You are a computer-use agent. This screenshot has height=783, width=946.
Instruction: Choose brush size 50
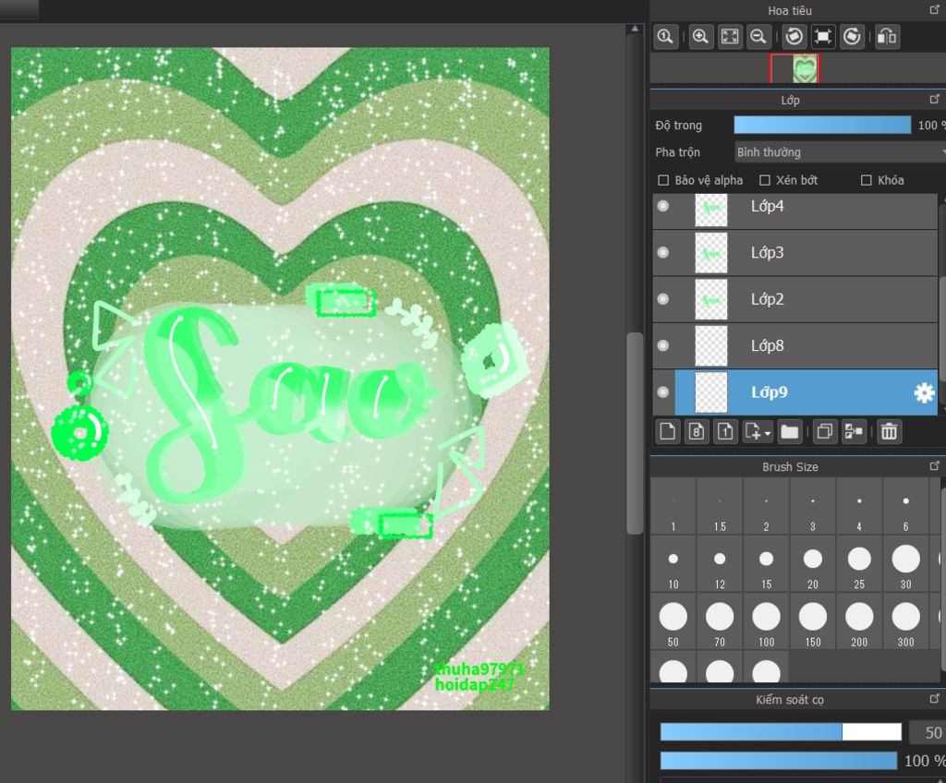click(x=673, y=622)
